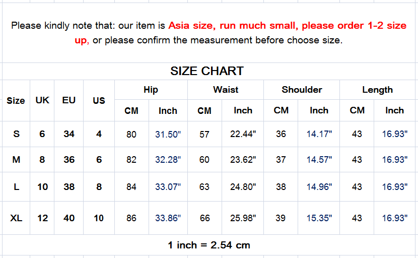The height and width of the screenshot is (258, 418).
Task: Select the shoulder inch value 14.96"
Action: (x=319, y=187)
